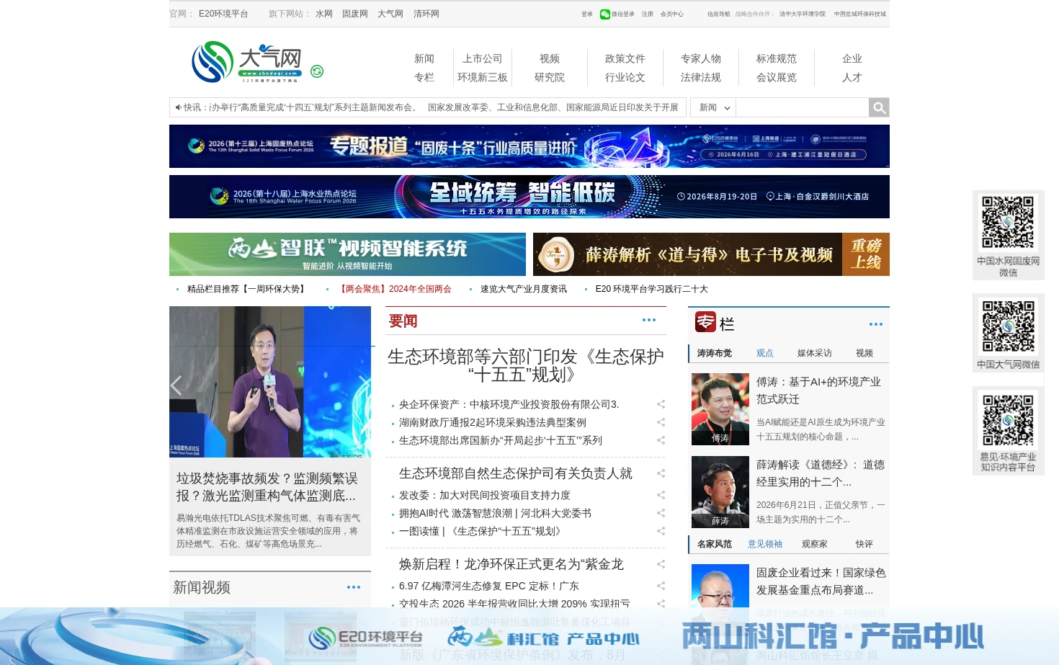Click the 注册 link in the top bar
This screenshot has width=1059, height=665.
coord(648,14)
